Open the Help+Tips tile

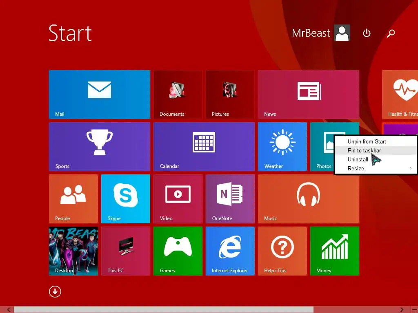pyautogui.click(x=282, y=251)
